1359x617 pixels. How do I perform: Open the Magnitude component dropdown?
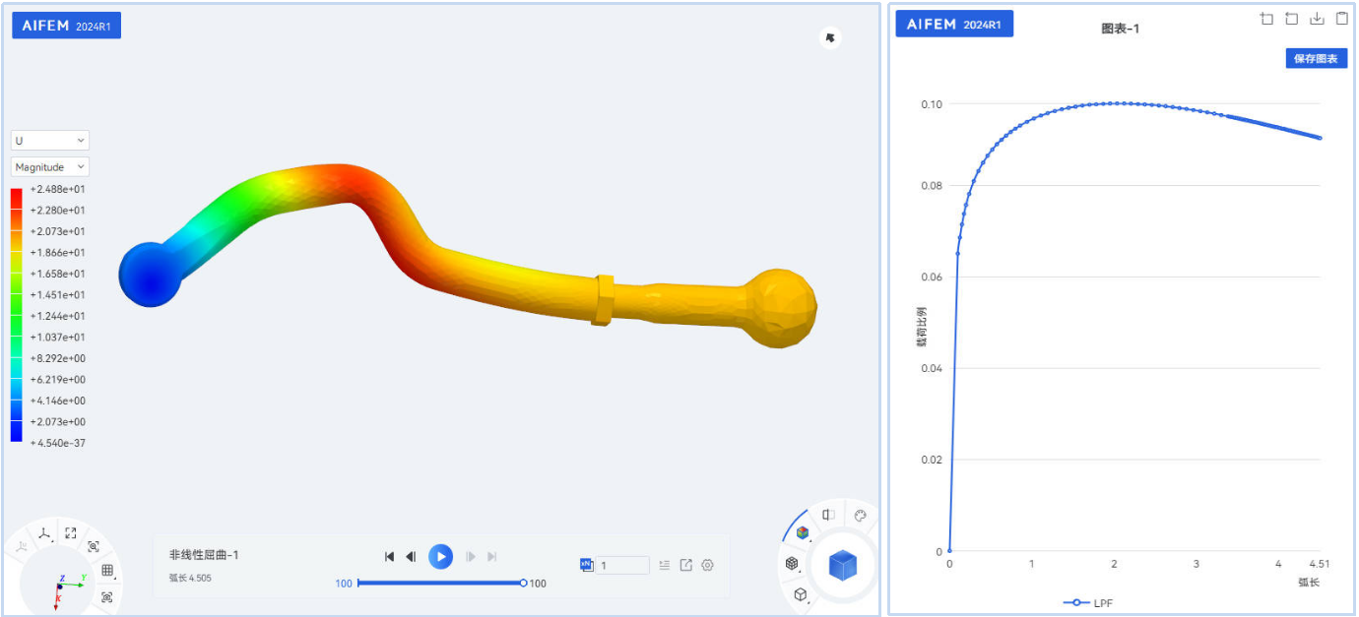49,167
